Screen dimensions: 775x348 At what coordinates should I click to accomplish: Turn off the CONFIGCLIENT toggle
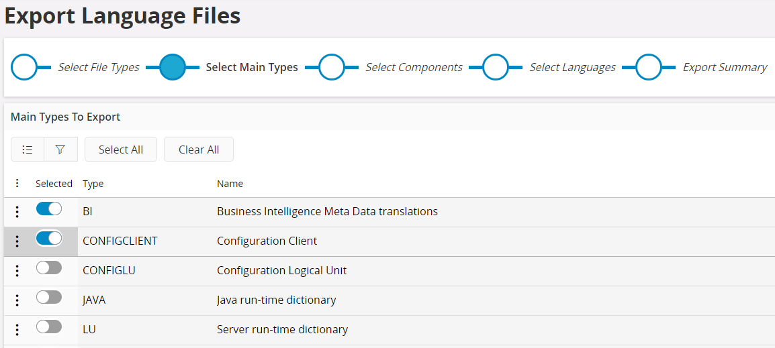click(x=49, y=238)
